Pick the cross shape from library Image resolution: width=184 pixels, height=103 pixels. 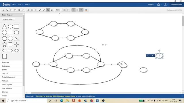click(16, 44)
